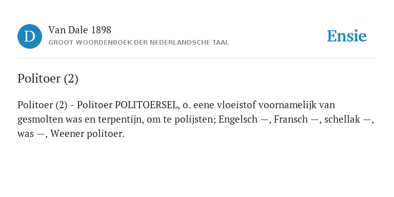Image resolution: width=394 pixels, height=197 pixels.
Task: Click the Van Dale 1898 title
Action: point(80,30)
